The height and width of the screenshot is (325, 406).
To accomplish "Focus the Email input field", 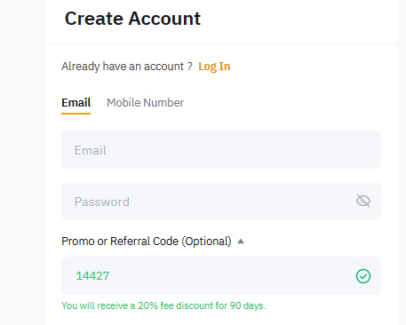I will point(221,150).
